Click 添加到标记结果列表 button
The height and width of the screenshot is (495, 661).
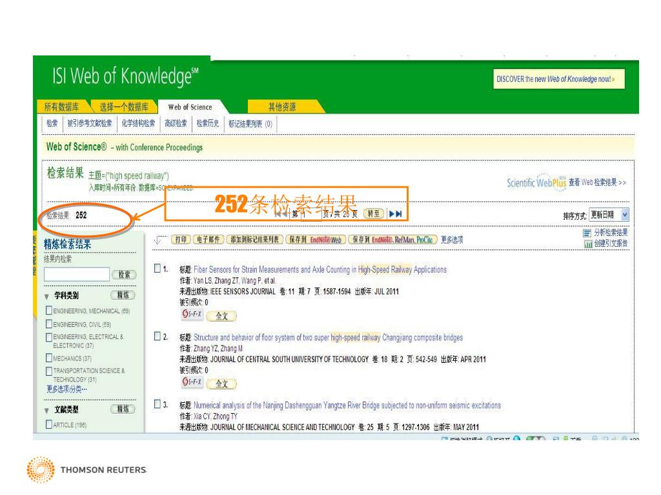coord(254,240)
